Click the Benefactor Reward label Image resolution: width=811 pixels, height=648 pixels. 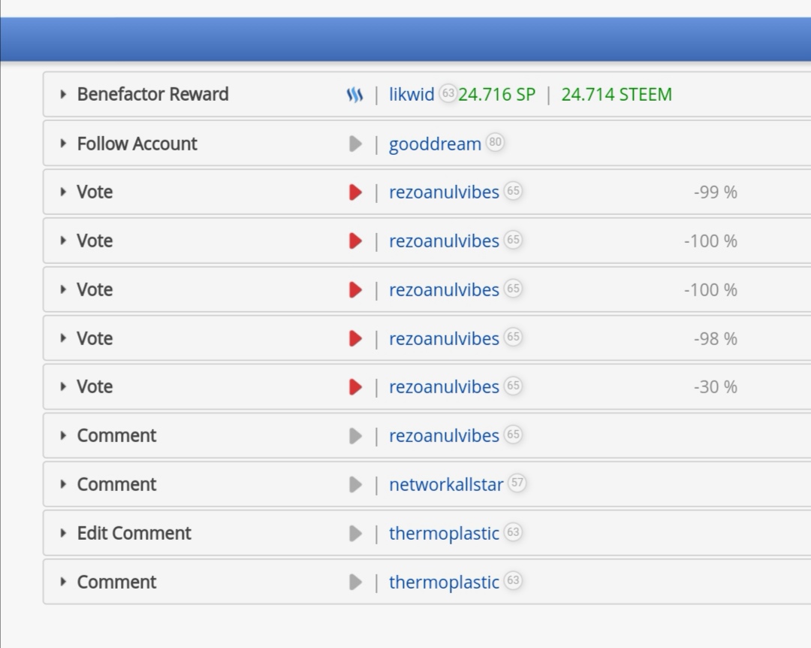point(152,94)
